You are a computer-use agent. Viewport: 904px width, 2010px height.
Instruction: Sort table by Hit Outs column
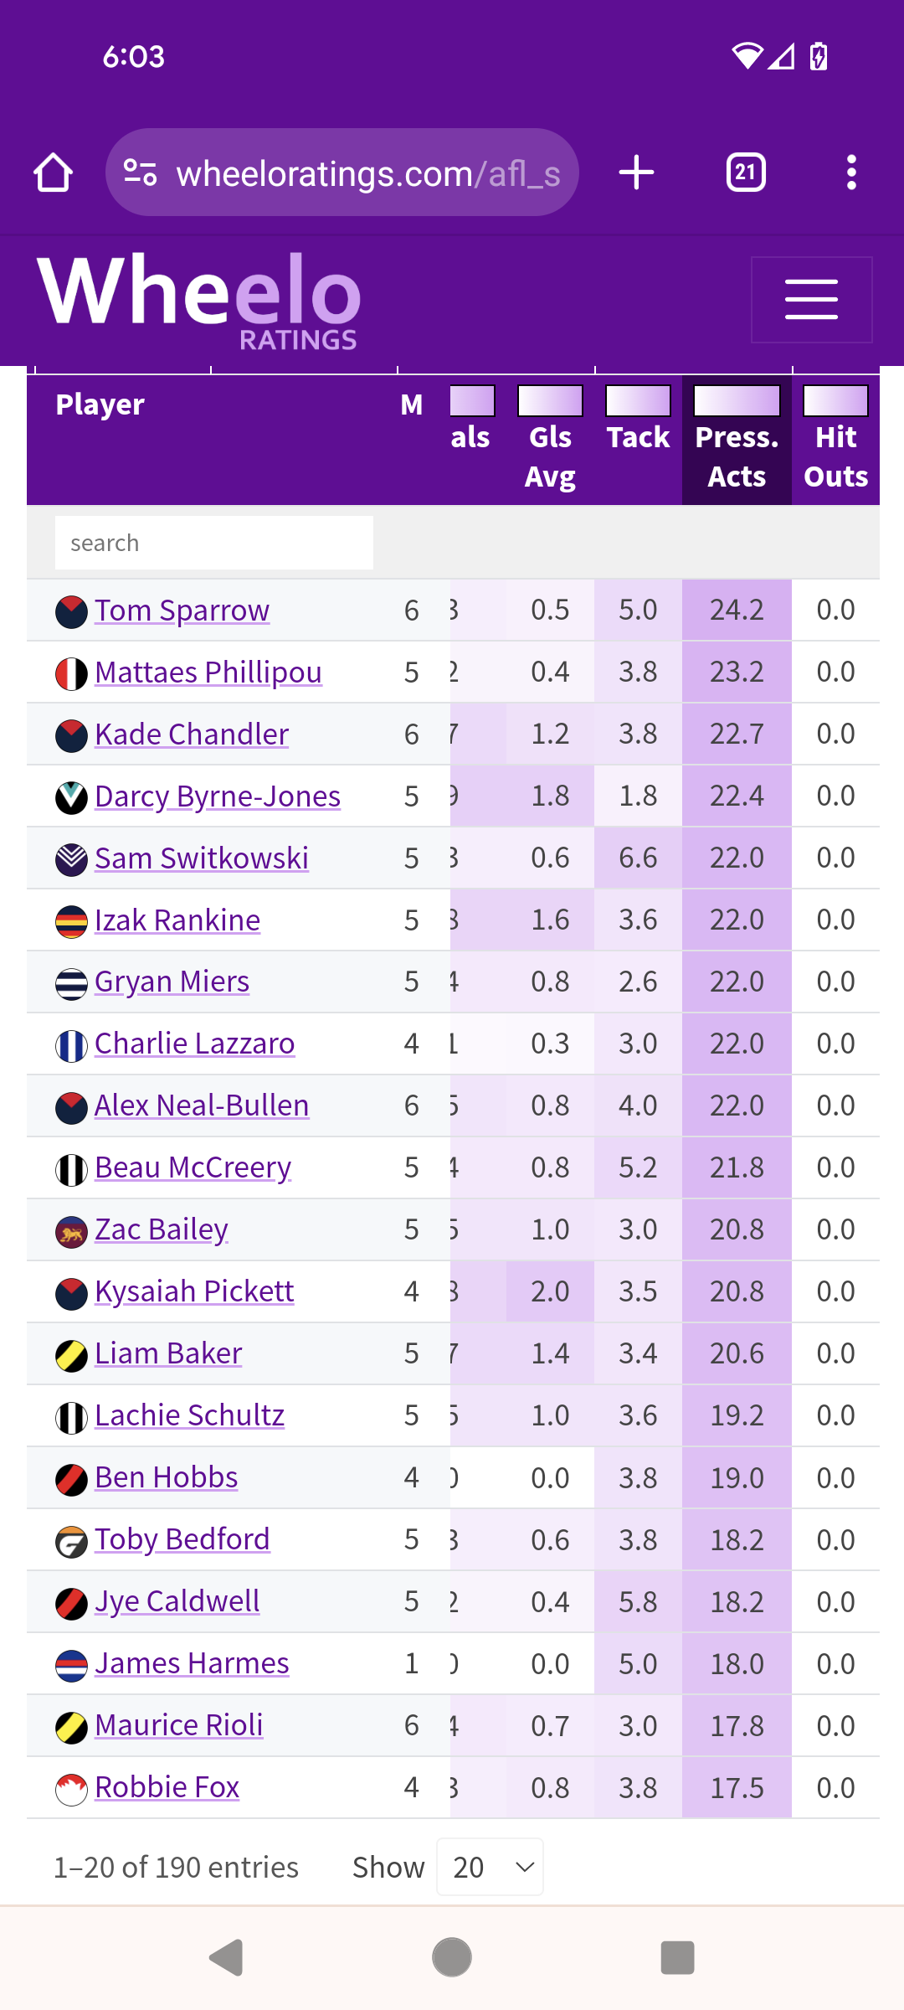click(835, 456)
